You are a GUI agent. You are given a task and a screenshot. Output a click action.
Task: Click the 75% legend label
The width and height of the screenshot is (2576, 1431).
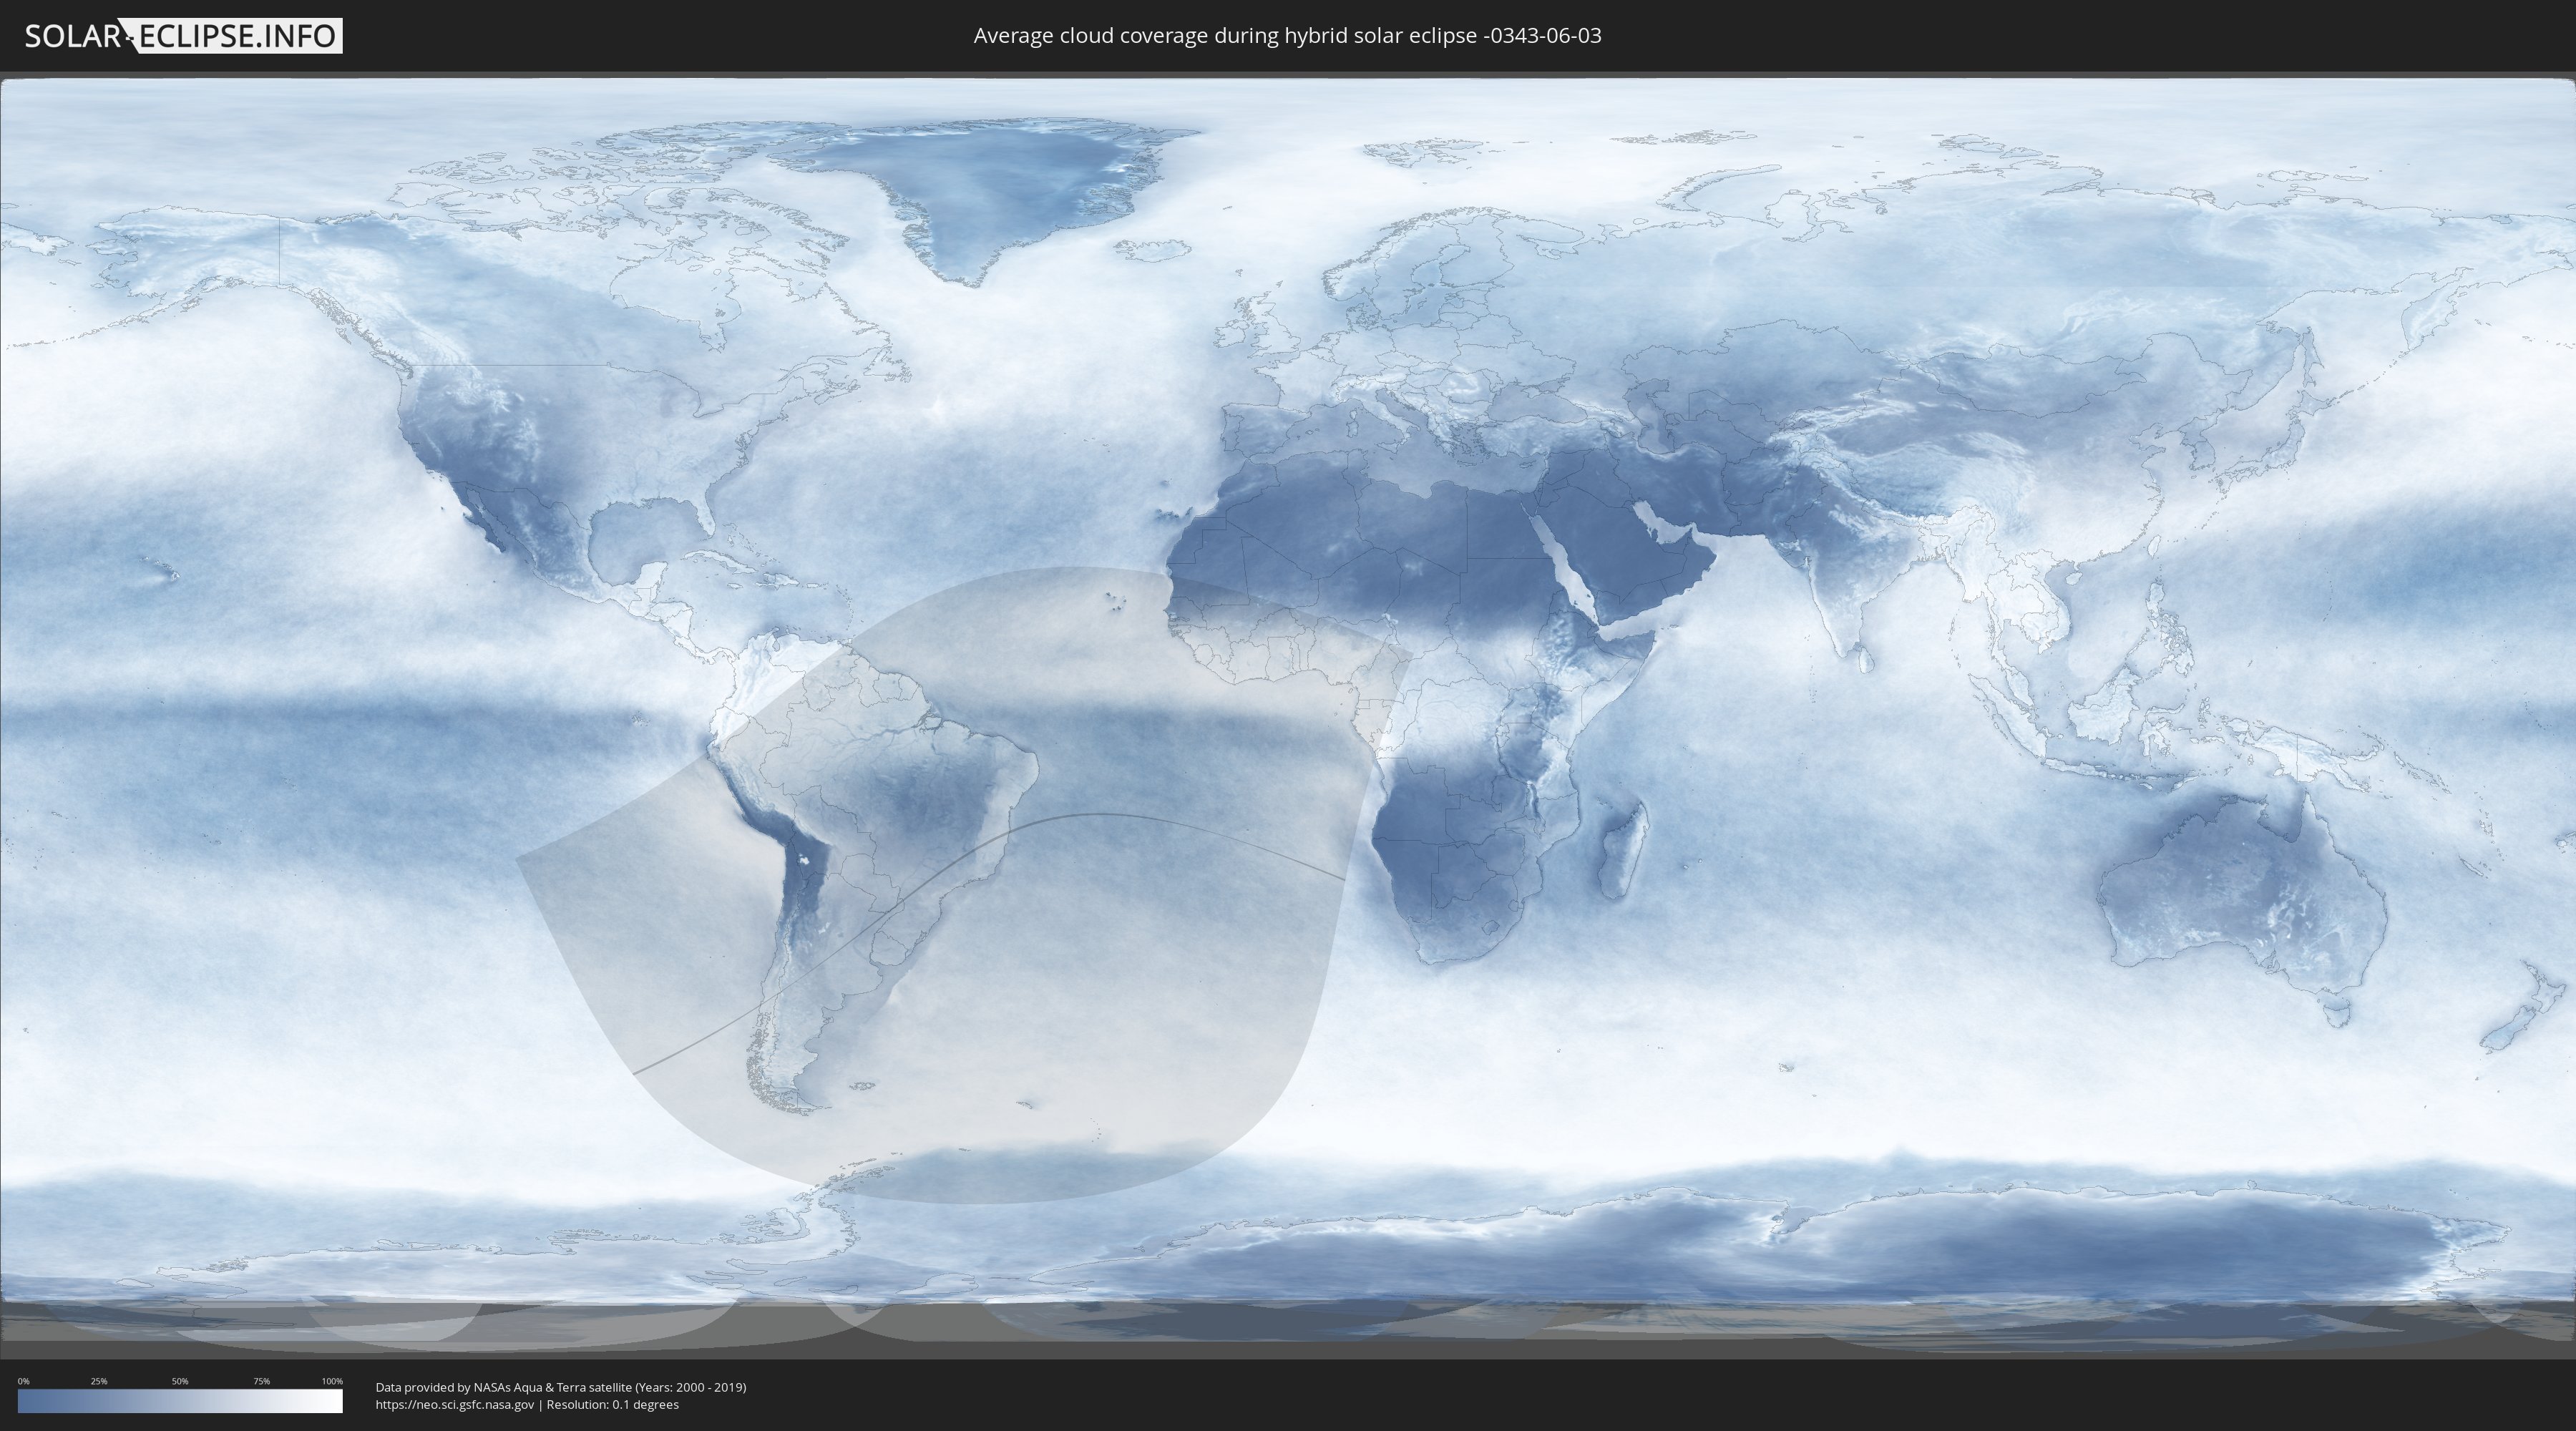point(261,1381)
